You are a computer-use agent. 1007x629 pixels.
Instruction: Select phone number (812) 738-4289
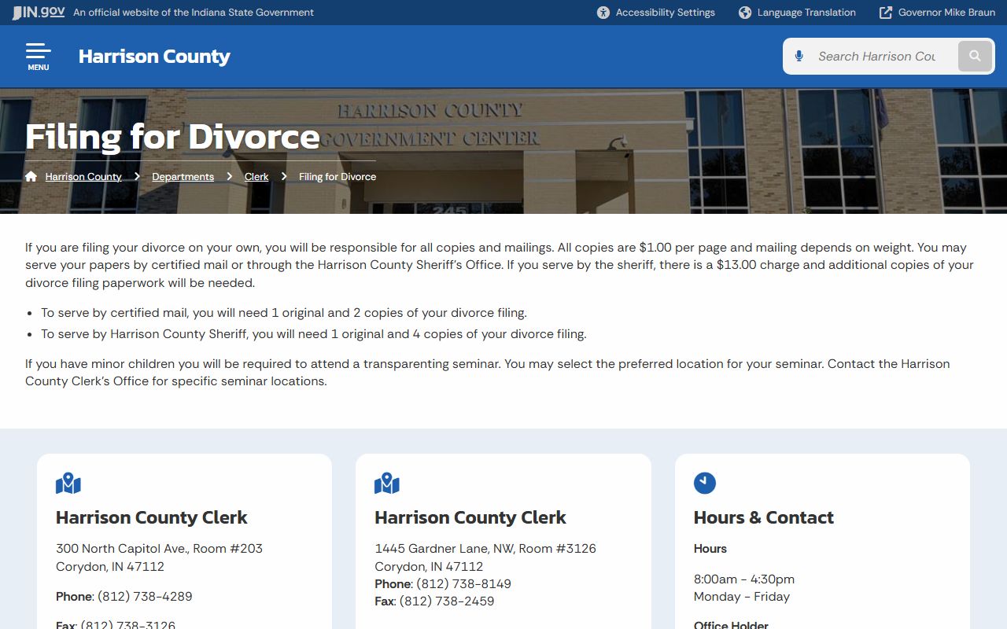click(x=145, y=597)
